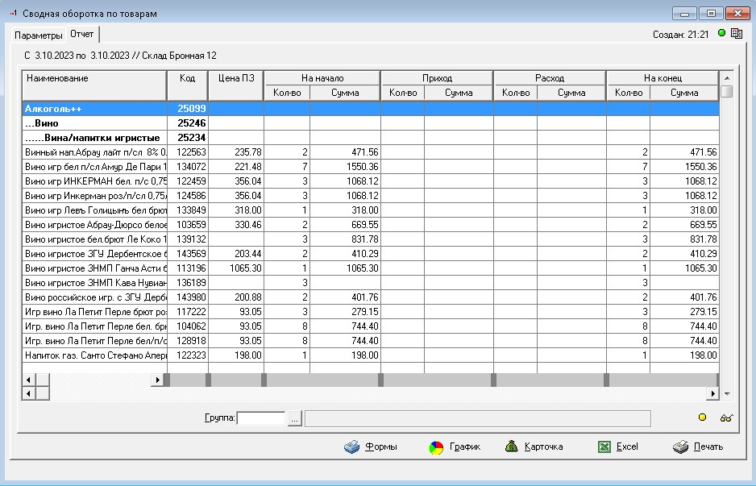Click the glasses preview icon
The width and height of the screenshot is (756, 486).
[x=726, y=417]
